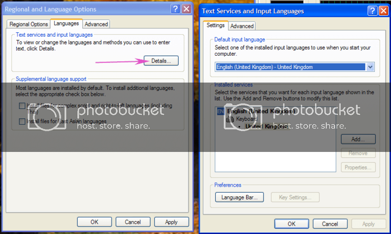The image size is (391, 234).
Task: Click Help icon in Regional and Language Options
Action: 175,9
